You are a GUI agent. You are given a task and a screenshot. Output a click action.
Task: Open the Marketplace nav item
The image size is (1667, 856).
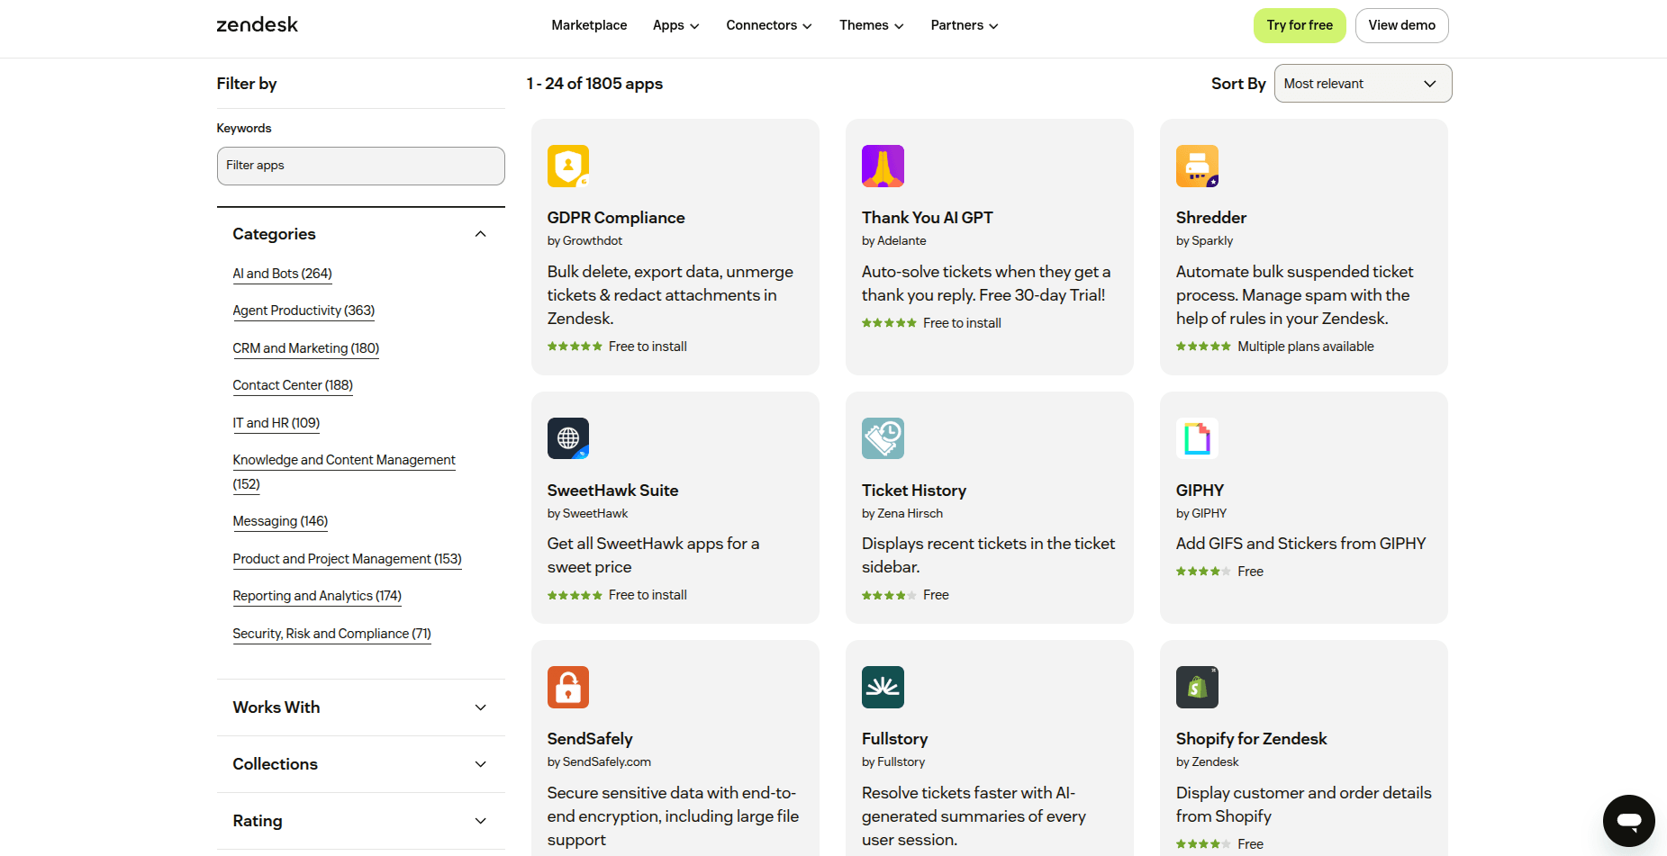click(589, 25)
